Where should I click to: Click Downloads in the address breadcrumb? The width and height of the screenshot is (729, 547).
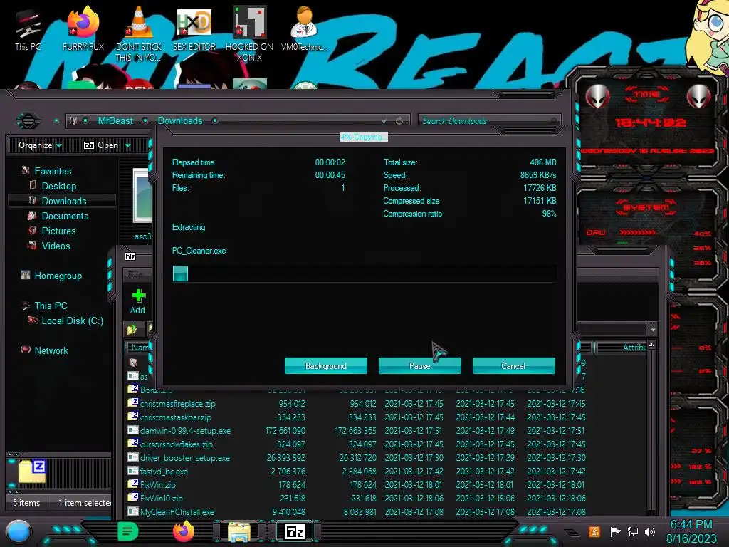180,121
